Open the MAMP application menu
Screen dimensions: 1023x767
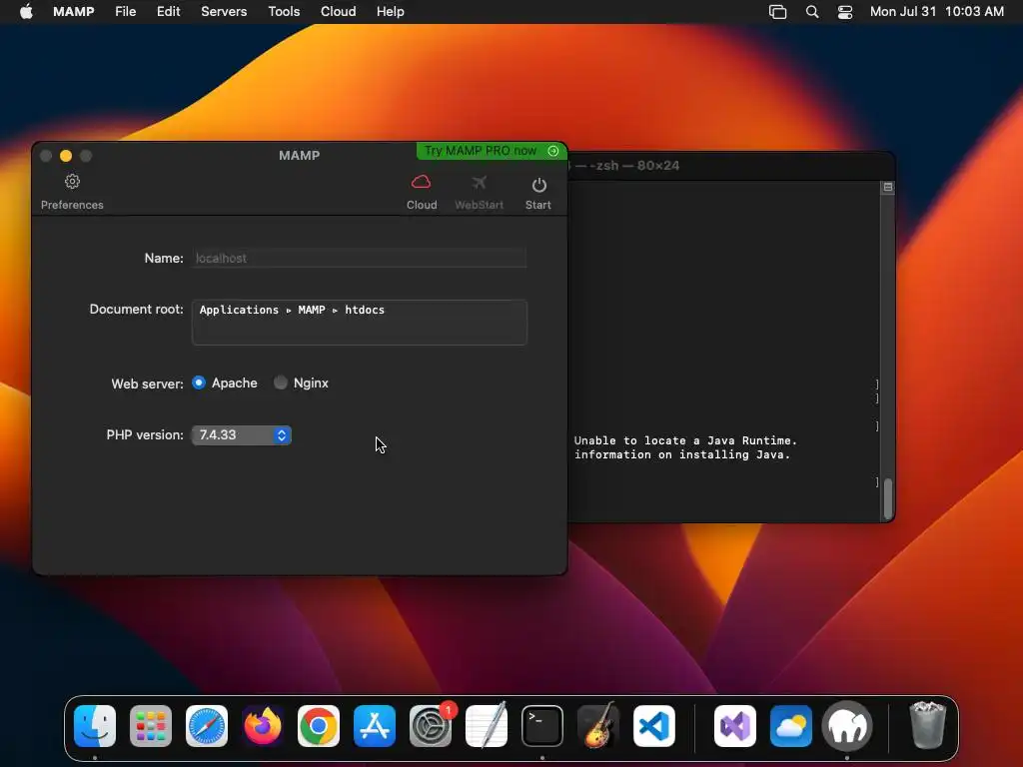(74, 12)
